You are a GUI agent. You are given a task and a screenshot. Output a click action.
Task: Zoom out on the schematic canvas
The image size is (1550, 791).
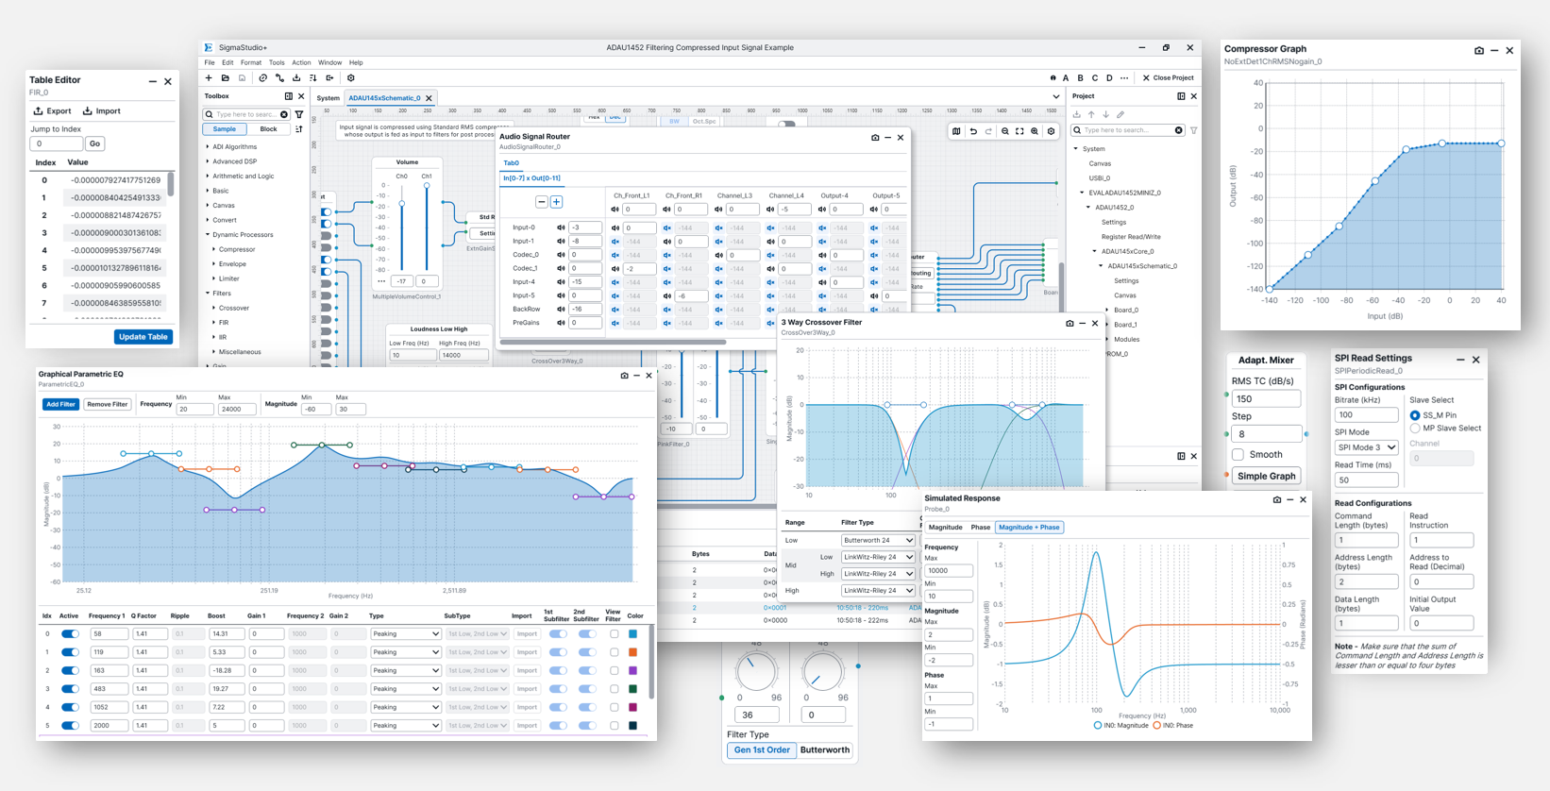1005,132
